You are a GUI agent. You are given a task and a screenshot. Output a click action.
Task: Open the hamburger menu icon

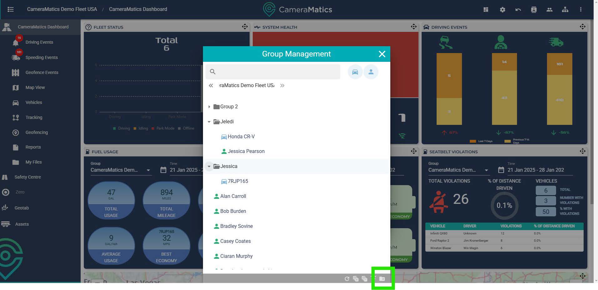click(x=11, y=9)
